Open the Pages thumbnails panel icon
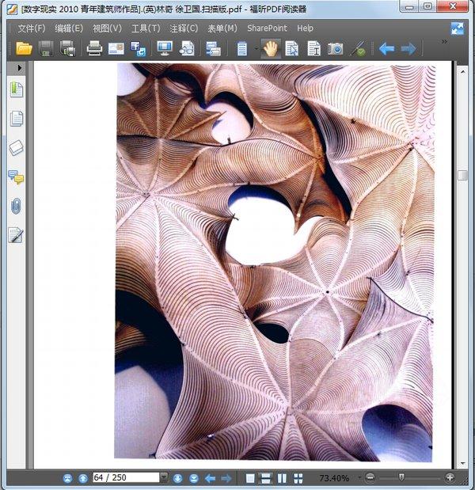475x490 pixels. [x=17, y=118]
